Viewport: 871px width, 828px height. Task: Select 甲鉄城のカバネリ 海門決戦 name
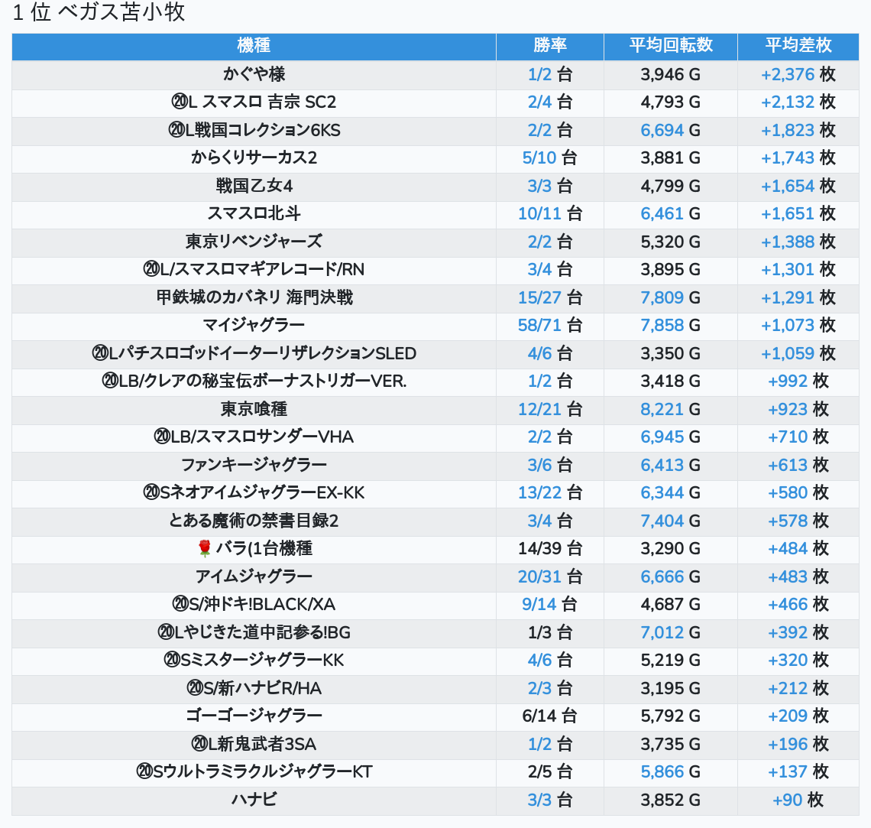pyautogui.click(x=254, y=297)
